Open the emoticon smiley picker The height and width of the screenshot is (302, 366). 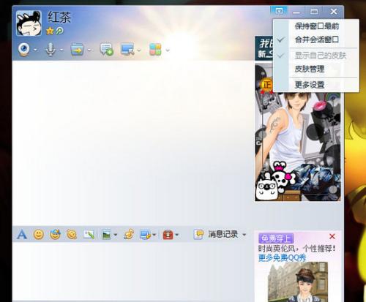[39, 235]
